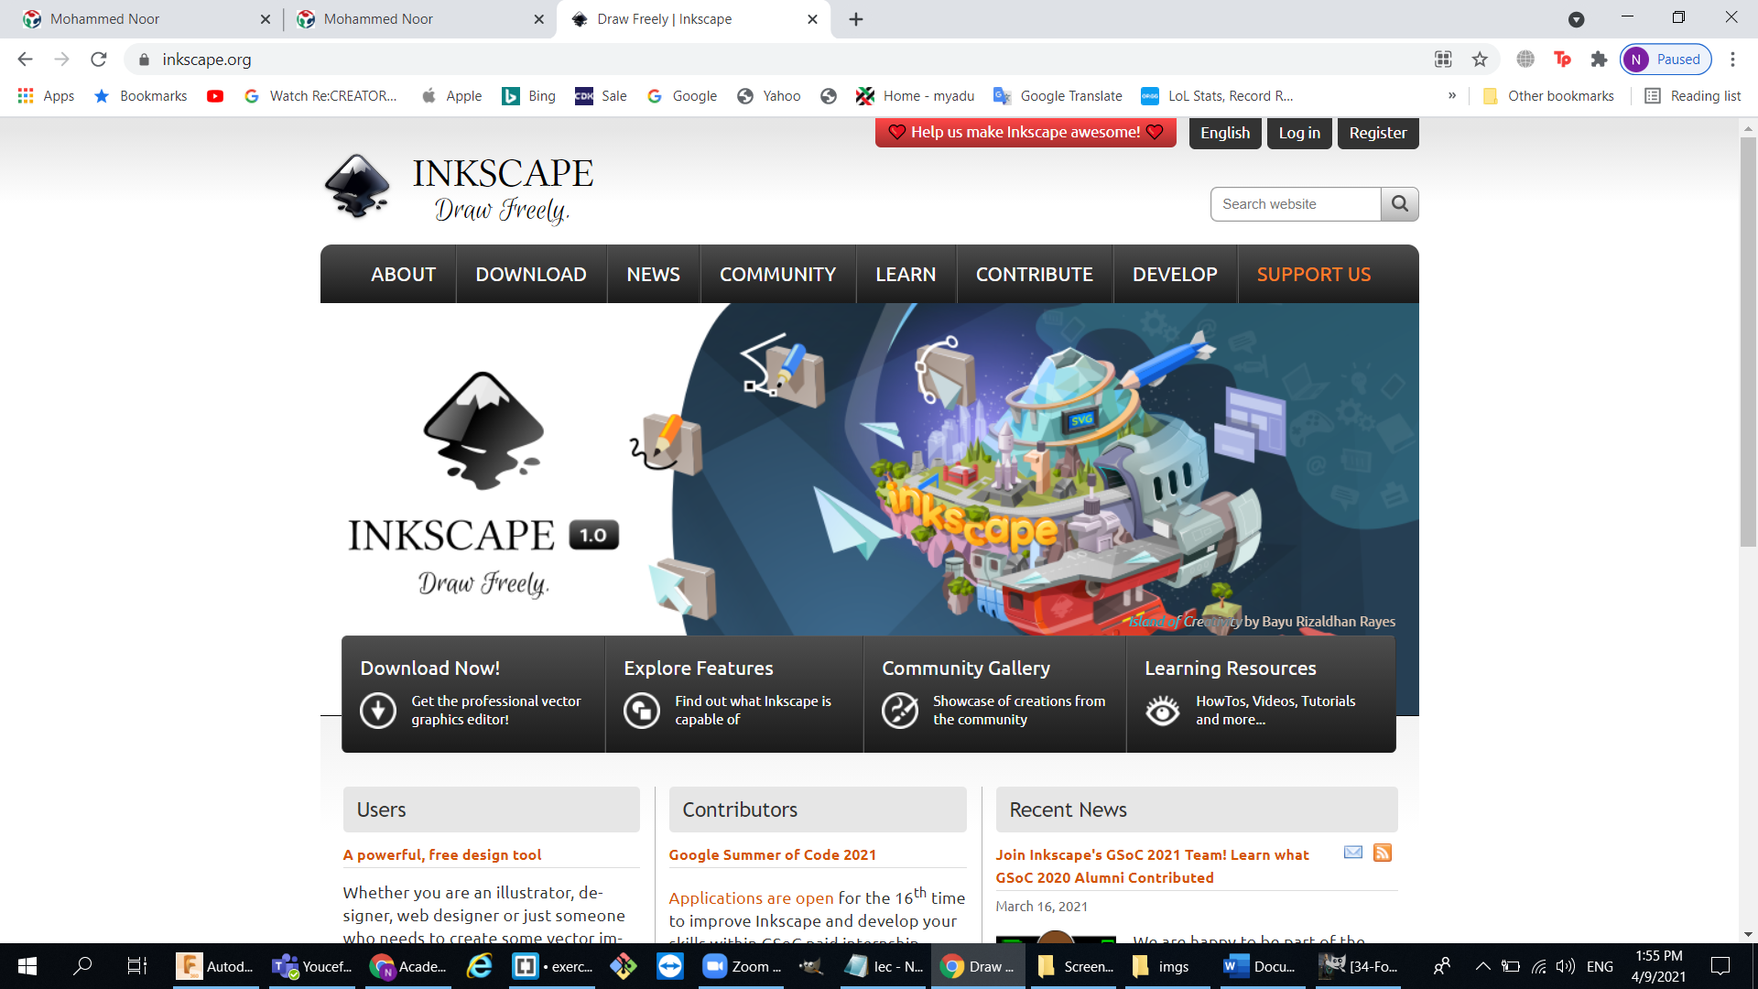Reload the Inkscape page
The width and height of the screenshot is (1758, 989).
tap(99, 60)
